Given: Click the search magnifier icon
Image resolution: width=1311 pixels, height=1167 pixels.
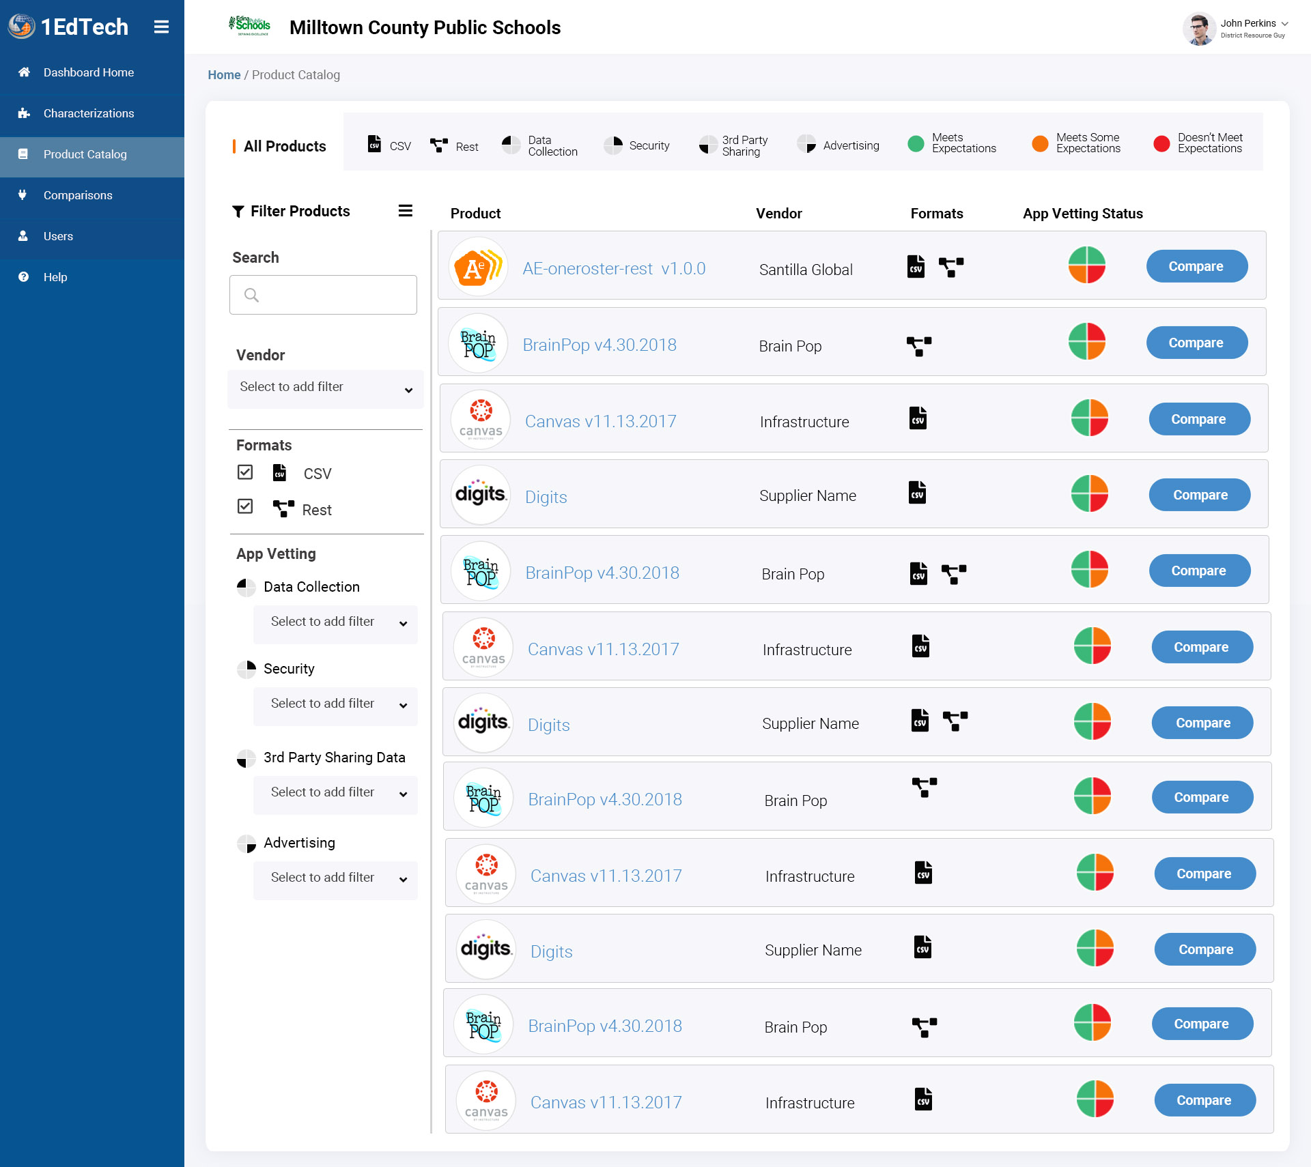Looking at the screenshot, I should pos(251,295).
